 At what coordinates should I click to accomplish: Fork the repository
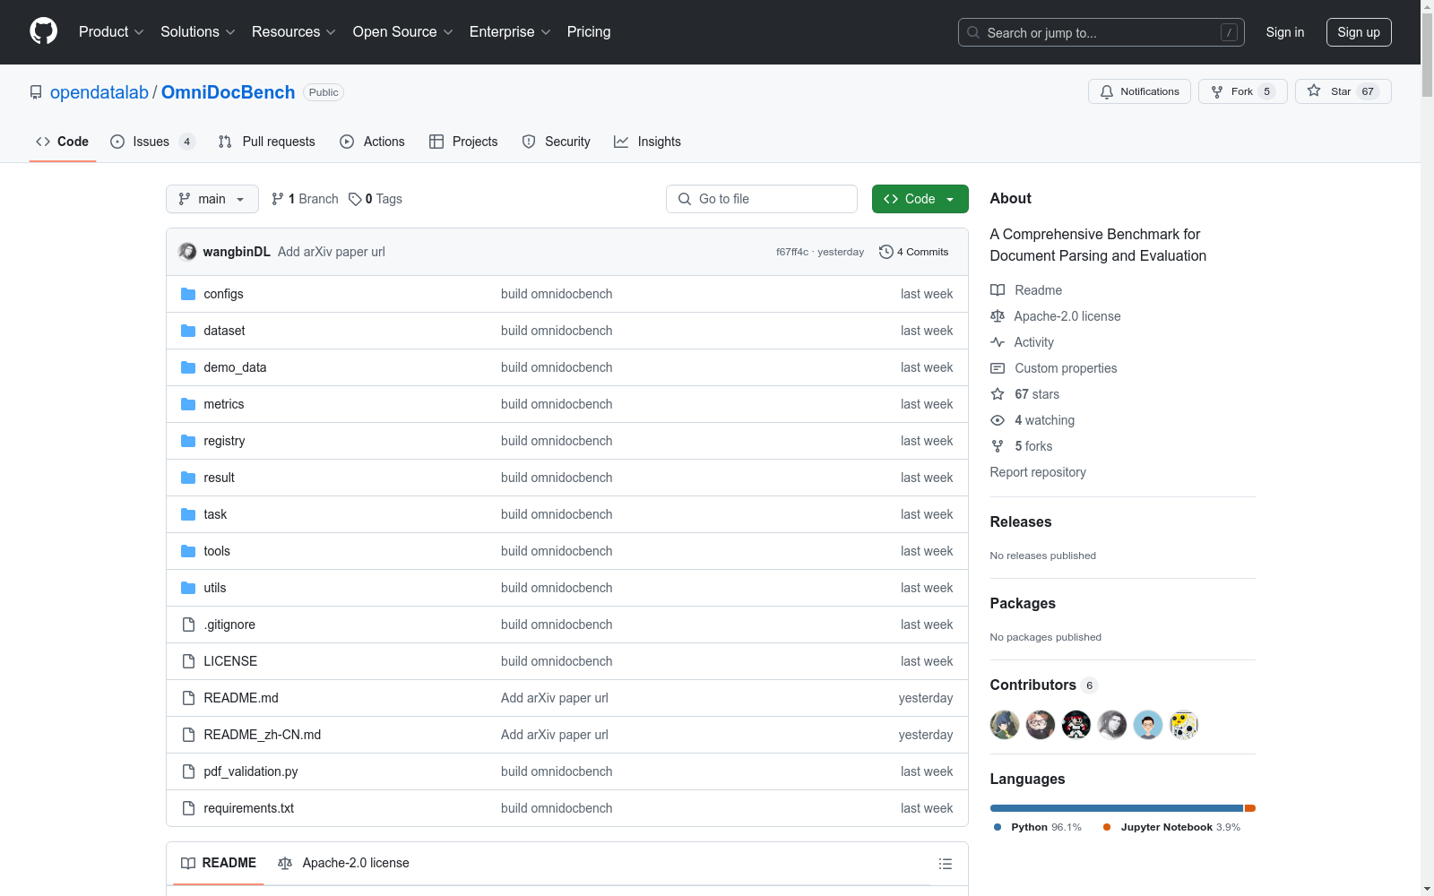(x=1242, y=91)
